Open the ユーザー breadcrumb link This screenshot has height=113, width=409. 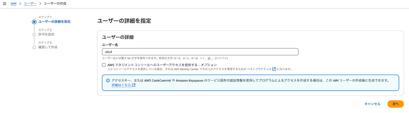tap(30, 4)
